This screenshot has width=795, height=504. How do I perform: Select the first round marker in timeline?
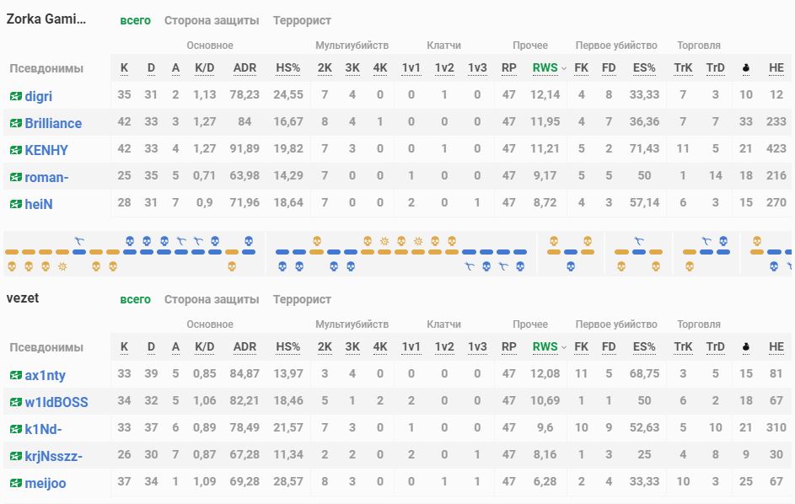12,252
